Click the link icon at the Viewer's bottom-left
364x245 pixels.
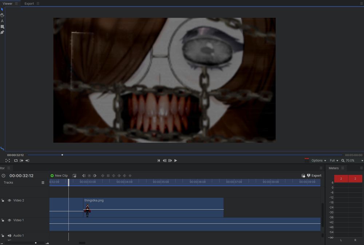(x=2, y=149)
